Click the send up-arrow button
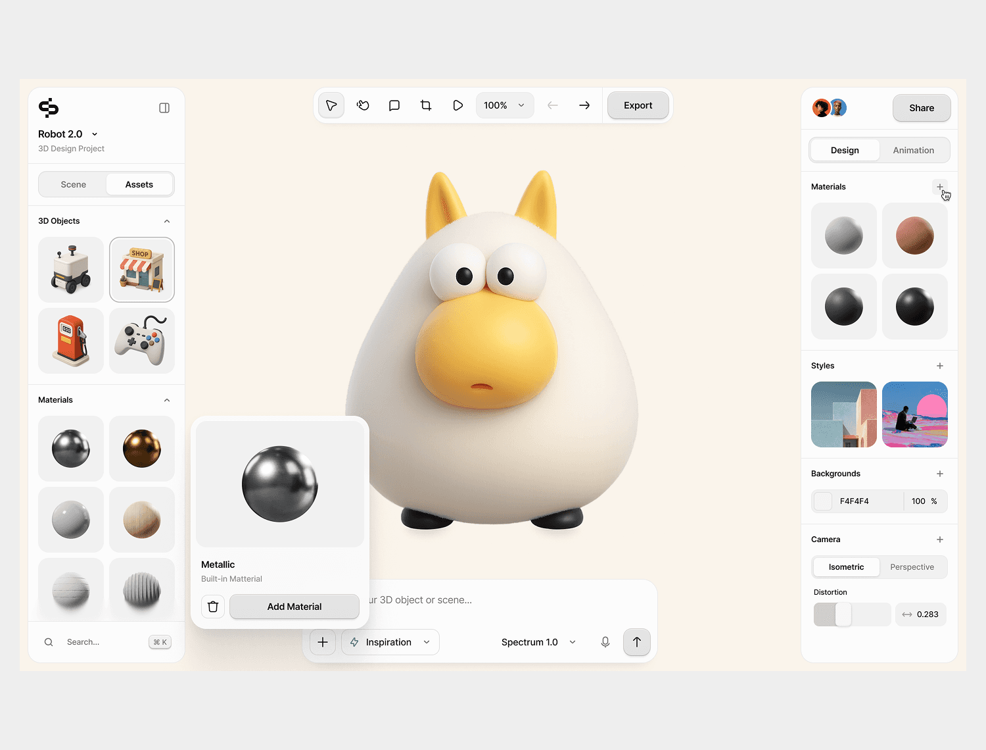The height and width of the screenshot is (750, 986). [637, 642]
